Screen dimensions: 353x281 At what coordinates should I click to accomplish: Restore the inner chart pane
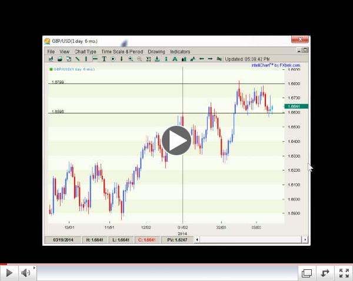305,50
